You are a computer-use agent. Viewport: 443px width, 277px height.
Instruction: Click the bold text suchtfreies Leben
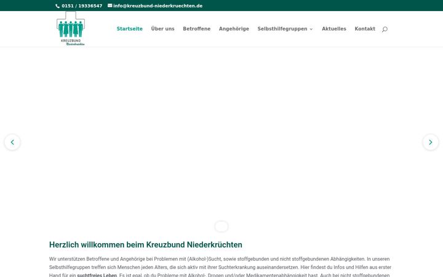97,275
